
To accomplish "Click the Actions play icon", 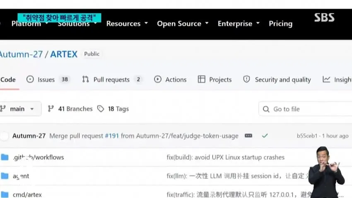I will click(158, 79).
